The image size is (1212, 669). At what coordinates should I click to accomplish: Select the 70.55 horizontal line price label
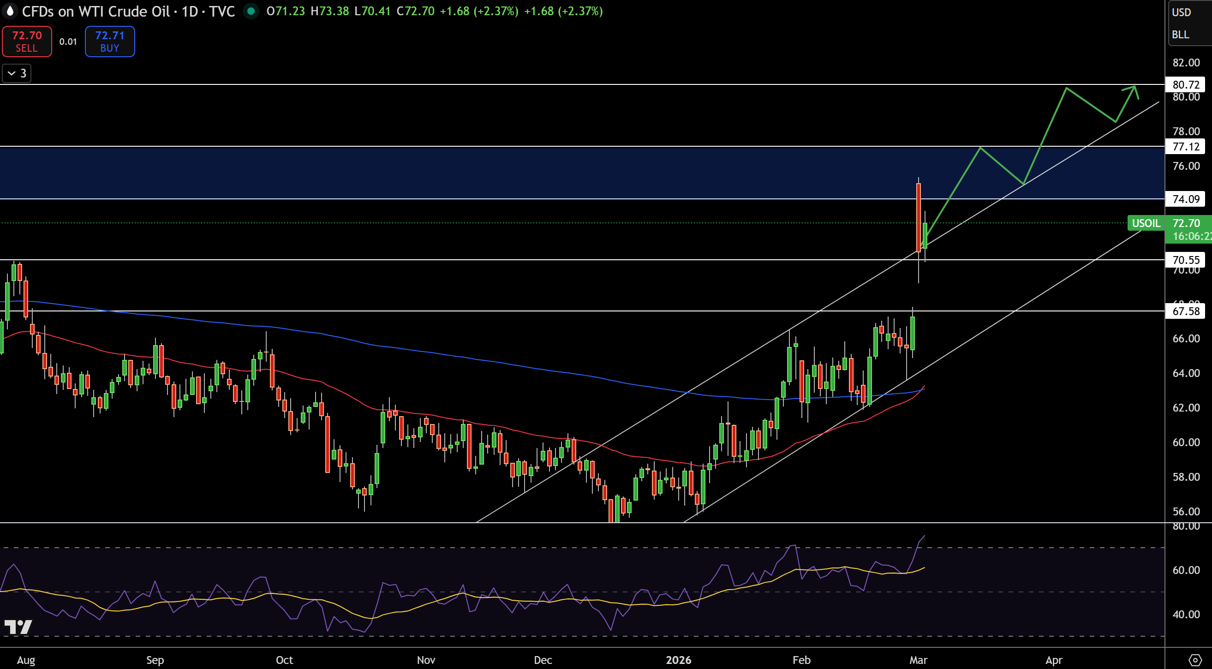tap(1185, 260)
